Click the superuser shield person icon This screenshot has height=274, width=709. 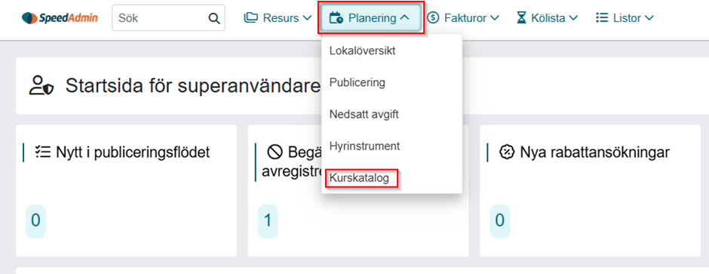click(41, 85)
